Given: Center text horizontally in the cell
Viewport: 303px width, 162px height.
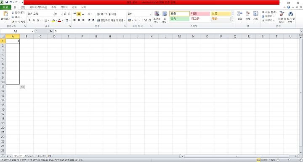Looking at the screenshot, I should 79,20.
